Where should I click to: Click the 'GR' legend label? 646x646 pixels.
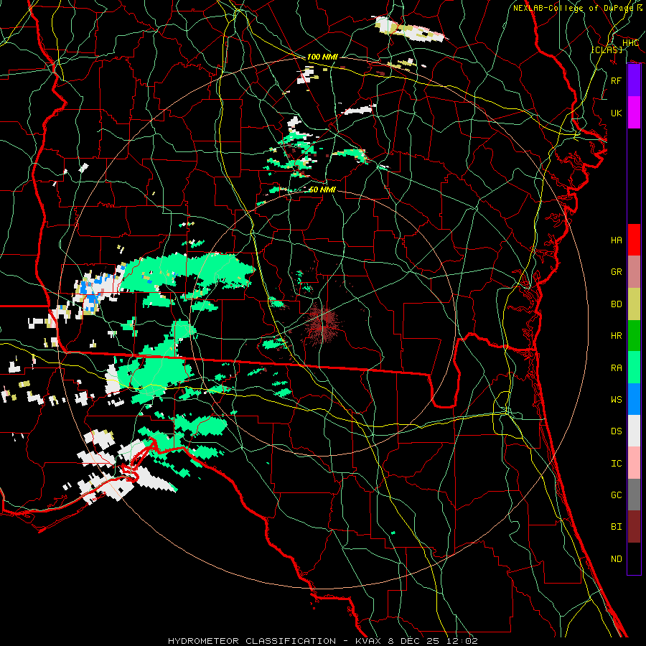click(617, 272)
